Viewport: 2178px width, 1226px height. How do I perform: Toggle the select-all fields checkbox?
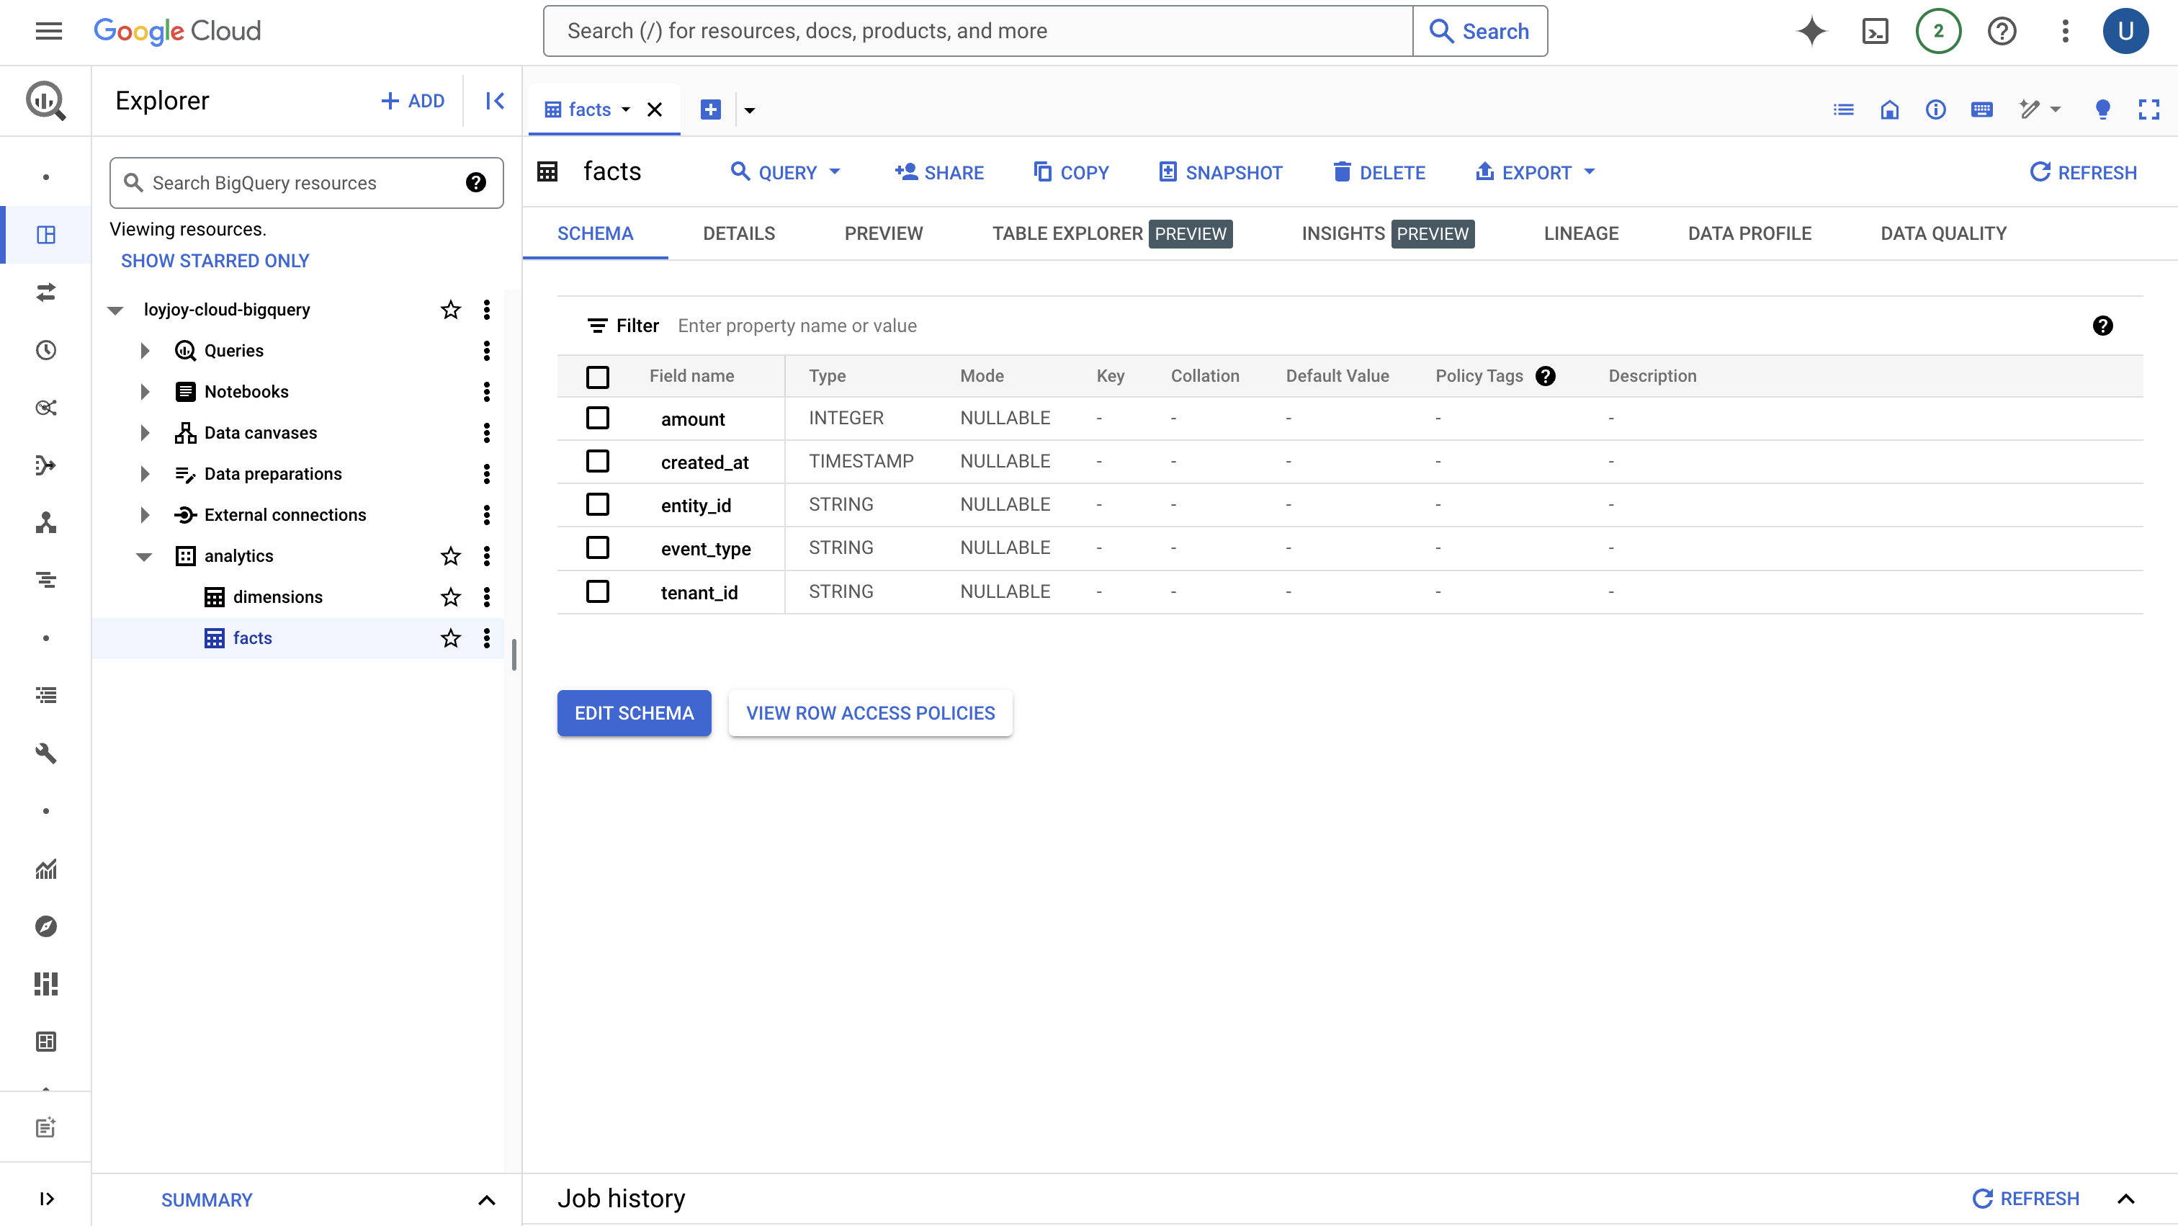click(x=598, y=376)
